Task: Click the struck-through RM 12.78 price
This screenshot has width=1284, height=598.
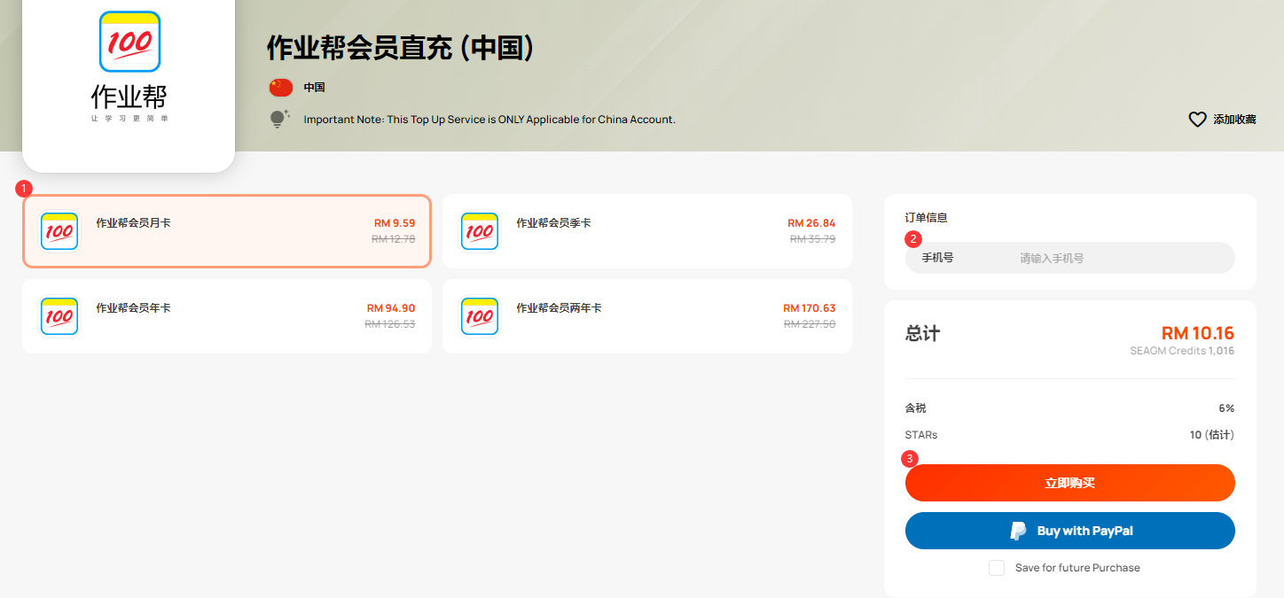Action: click(x=394, y=238)
